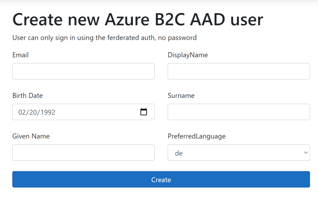This screenshot has height=199, width=318.
Task: Click the federated auth description text
Action: (x=104, y=38)
